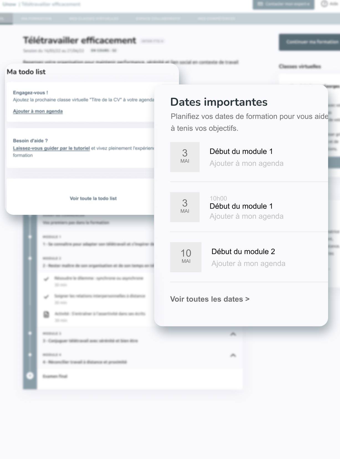
Task: Add Début du module 2 to agenda
Action: tap(248, 263)
